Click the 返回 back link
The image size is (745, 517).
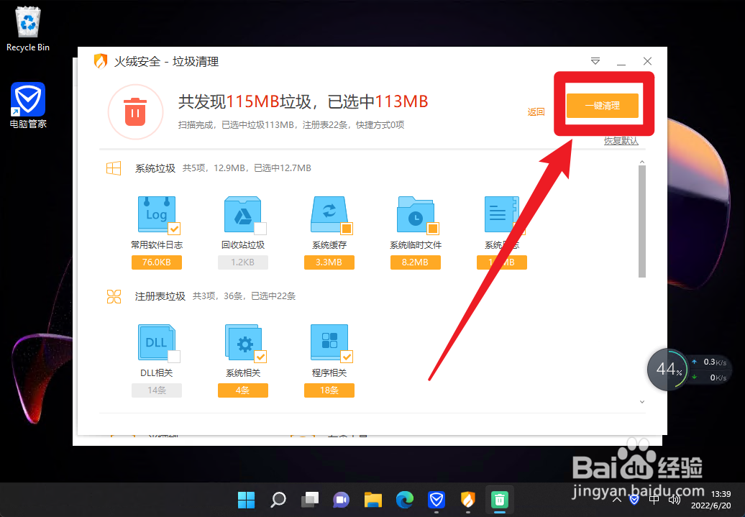[x=536, y=112]
